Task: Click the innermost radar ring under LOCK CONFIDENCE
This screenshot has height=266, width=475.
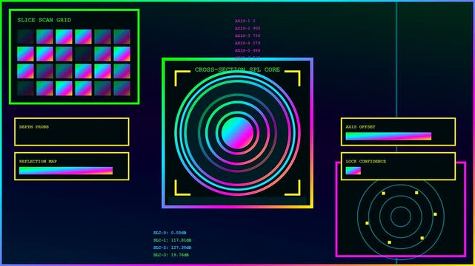Action: click(x=401, y=216)
